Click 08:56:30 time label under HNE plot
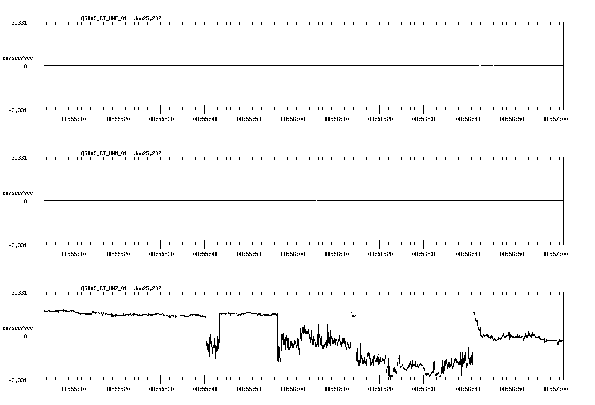Viewport: 595px width, 405px height. point(424,119)
